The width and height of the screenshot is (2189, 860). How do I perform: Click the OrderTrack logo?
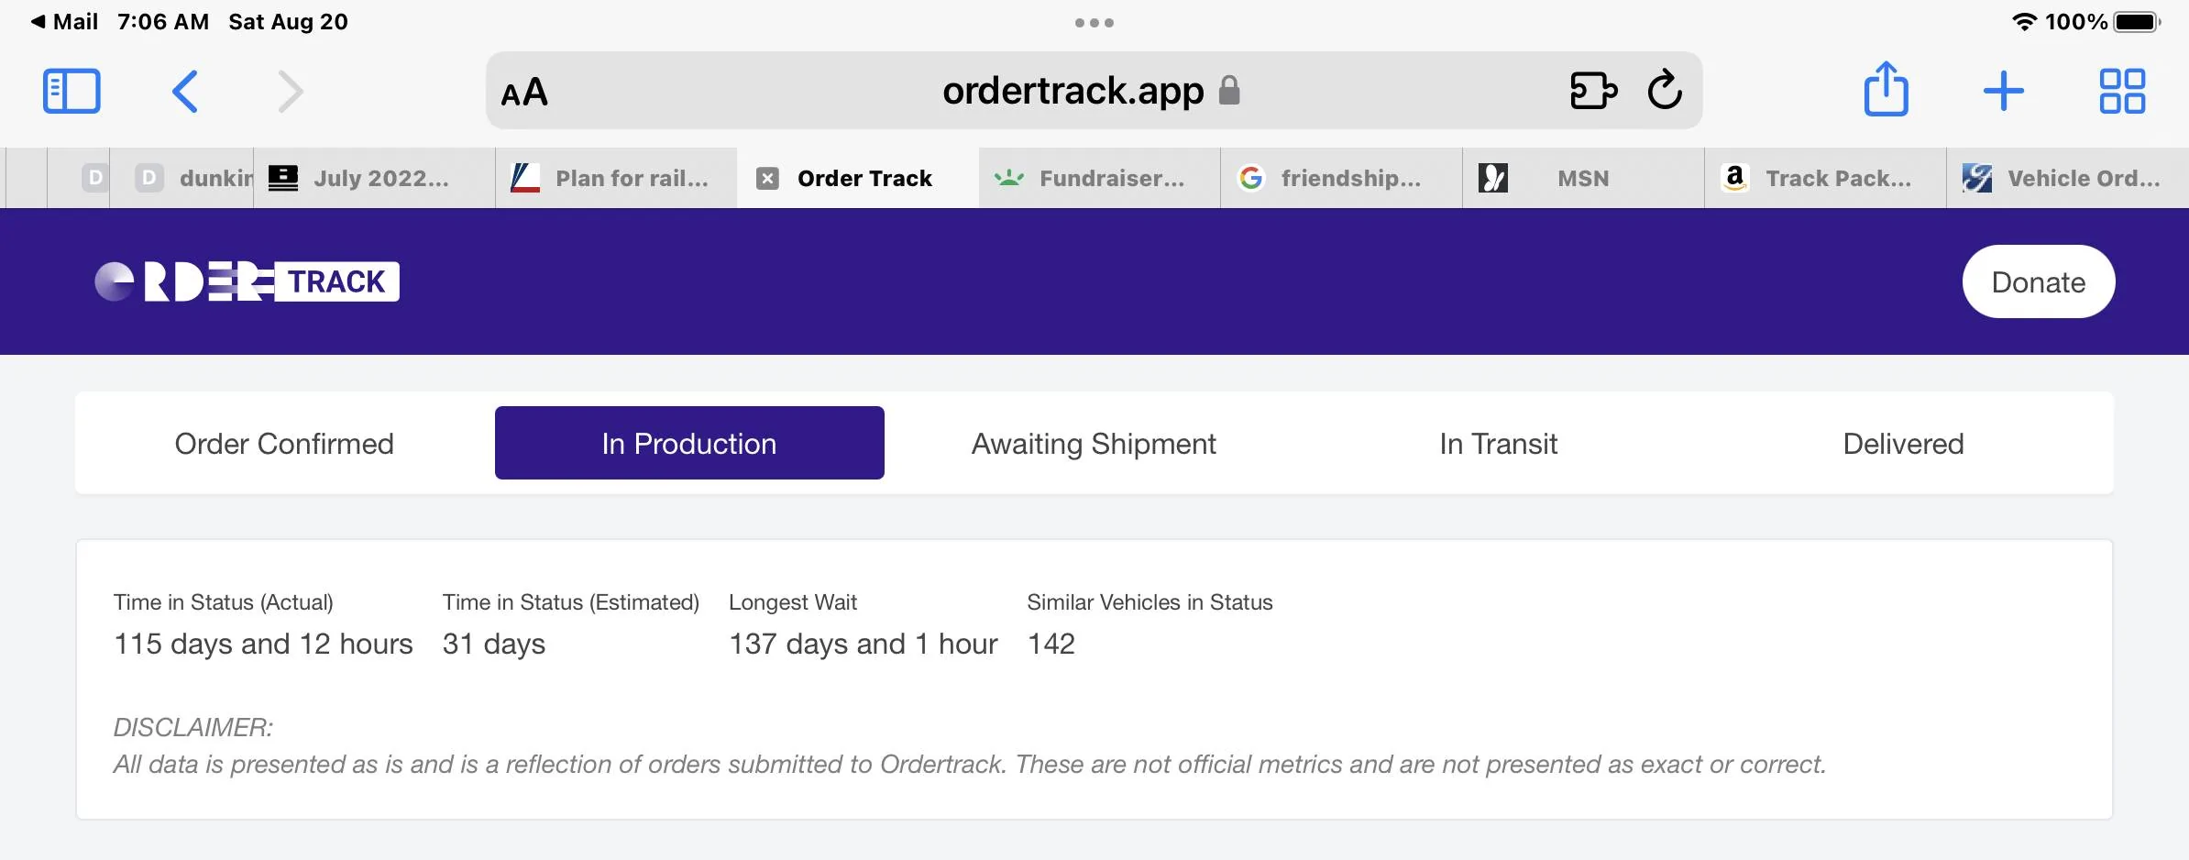click(x=247, y=281)
